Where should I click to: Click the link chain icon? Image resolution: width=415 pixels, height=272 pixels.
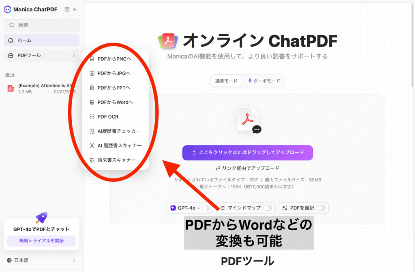click(218, 168)
